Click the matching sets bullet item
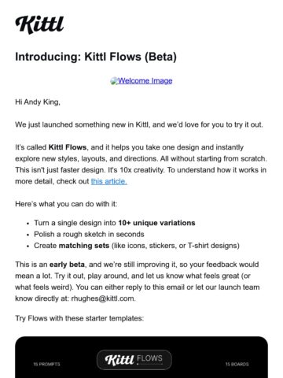The height and width of the screenshot is (378, 283). (x=137, y=246)
